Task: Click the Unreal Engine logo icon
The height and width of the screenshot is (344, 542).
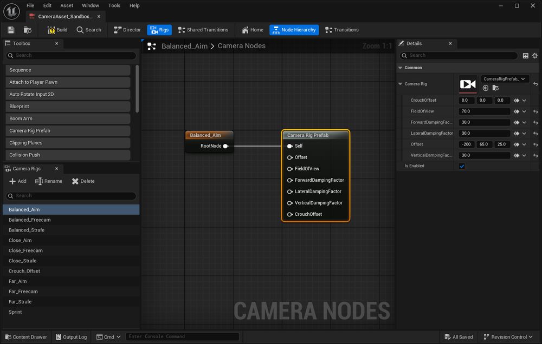Action: [x=11, y=11]
